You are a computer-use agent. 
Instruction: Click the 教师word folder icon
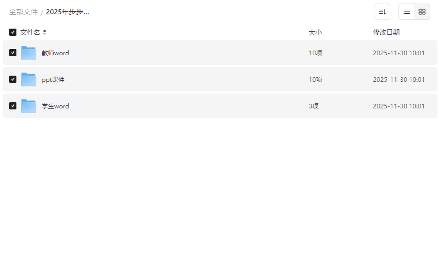point(29,53)
